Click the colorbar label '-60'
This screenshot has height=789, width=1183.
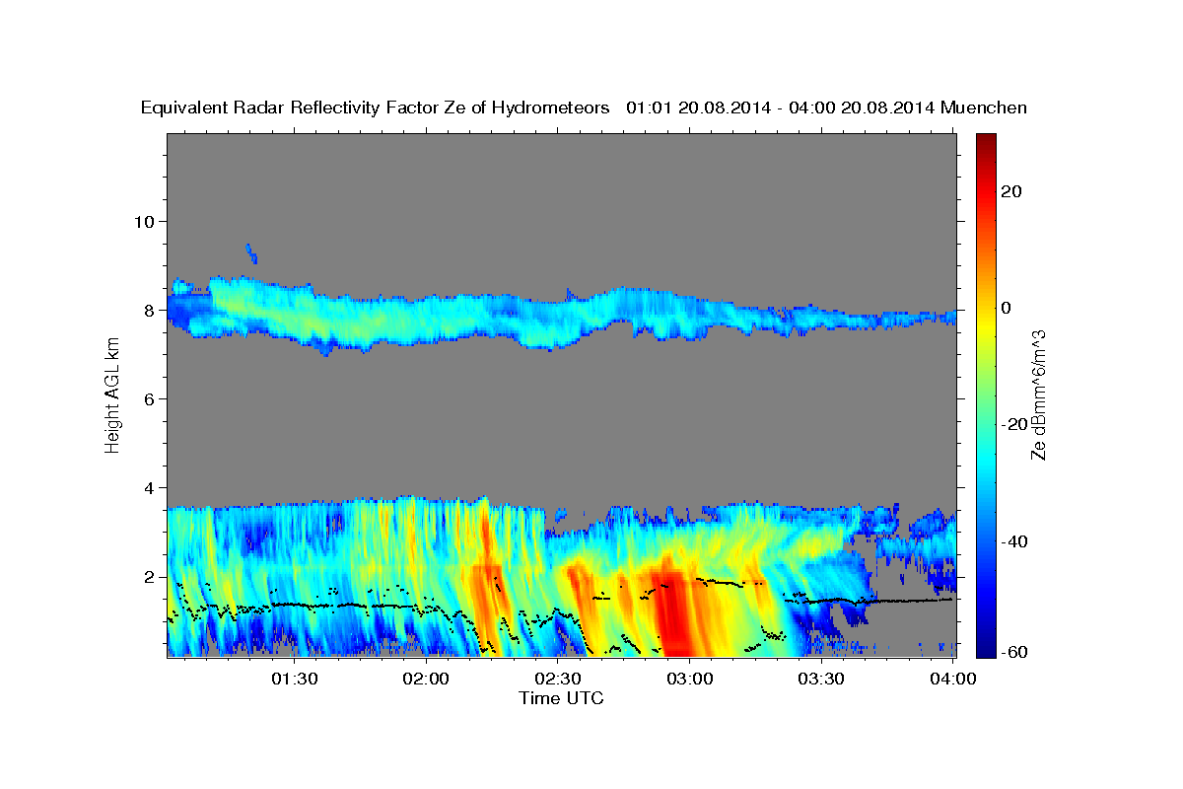pyautogui.click(x=1013, y=653)
